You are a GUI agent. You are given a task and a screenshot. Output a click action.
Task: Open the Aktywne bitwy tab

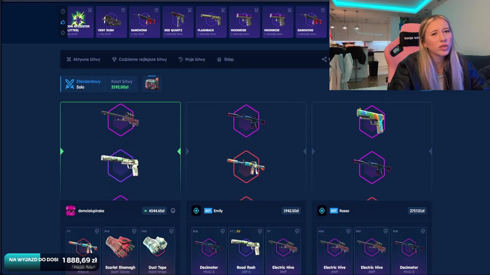83,59
